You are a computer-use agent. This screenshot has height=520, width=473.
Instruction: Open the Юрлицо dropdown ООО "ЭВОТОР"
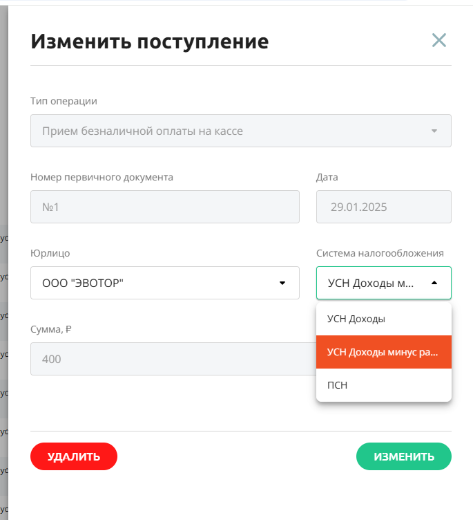coord(165,283)
